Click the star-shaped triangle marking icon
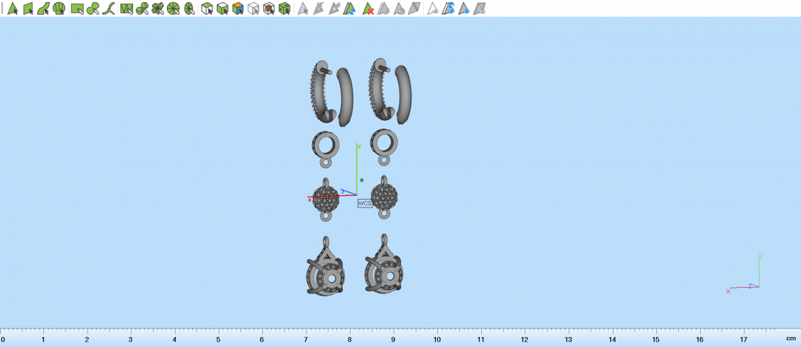 158,9
